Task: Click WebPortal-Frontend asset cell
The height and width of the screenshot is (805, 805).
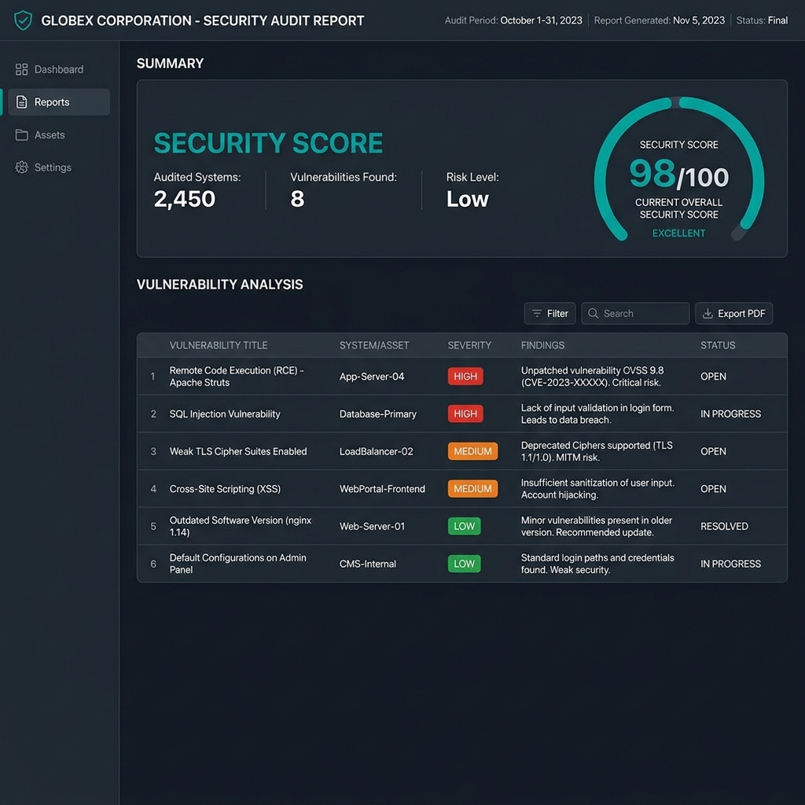Action: pyautogui.click(x=382, y=489)
